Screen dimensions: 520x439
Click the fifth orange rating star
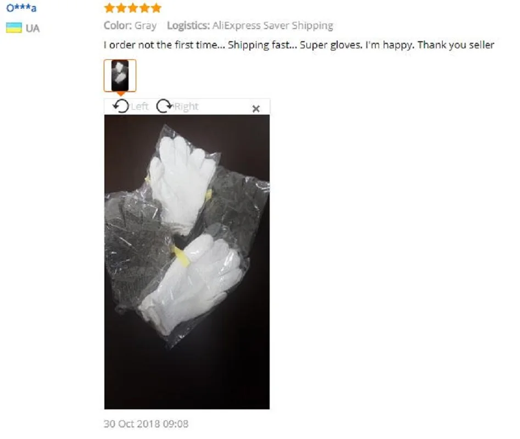(156, 8)
